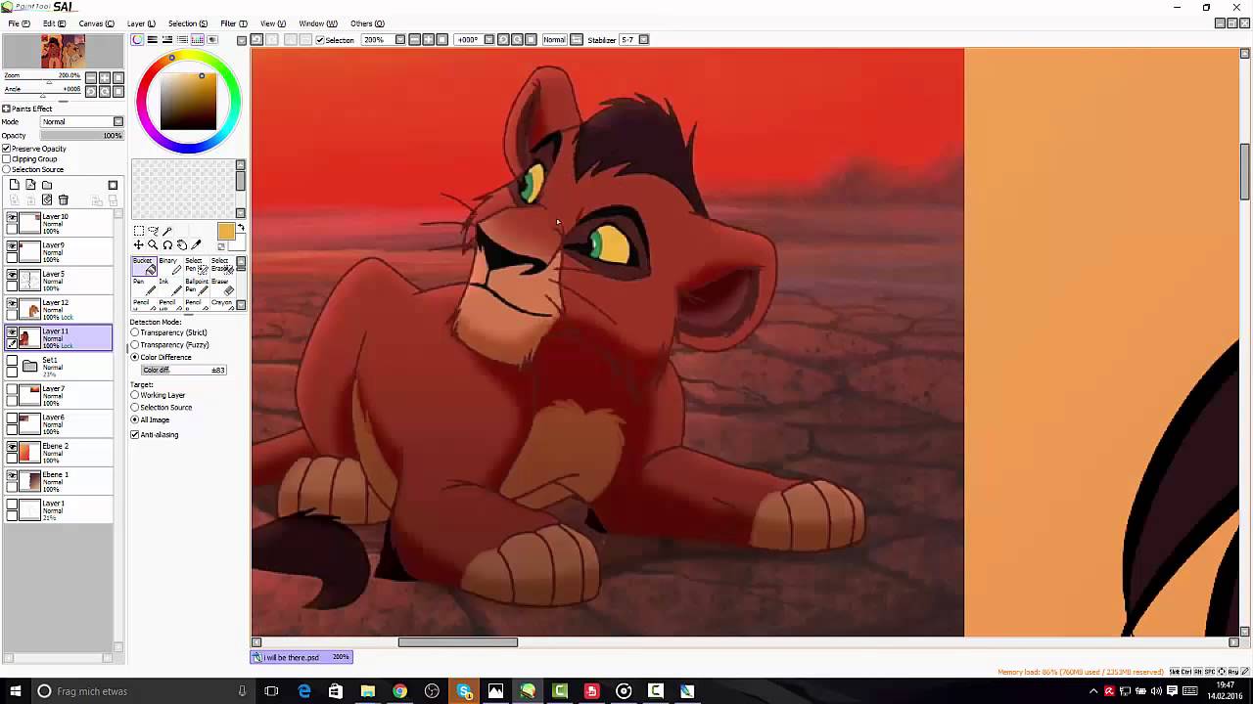
Task: Create a new normal layer
Action: coord(15,185)
